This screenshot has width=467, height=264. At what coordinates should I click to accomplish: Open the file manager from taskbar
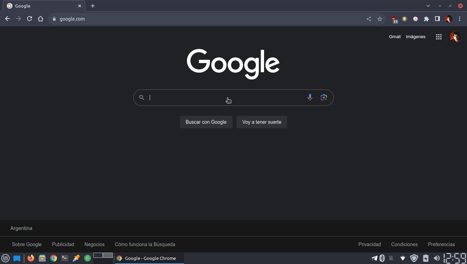pos(42,258)
